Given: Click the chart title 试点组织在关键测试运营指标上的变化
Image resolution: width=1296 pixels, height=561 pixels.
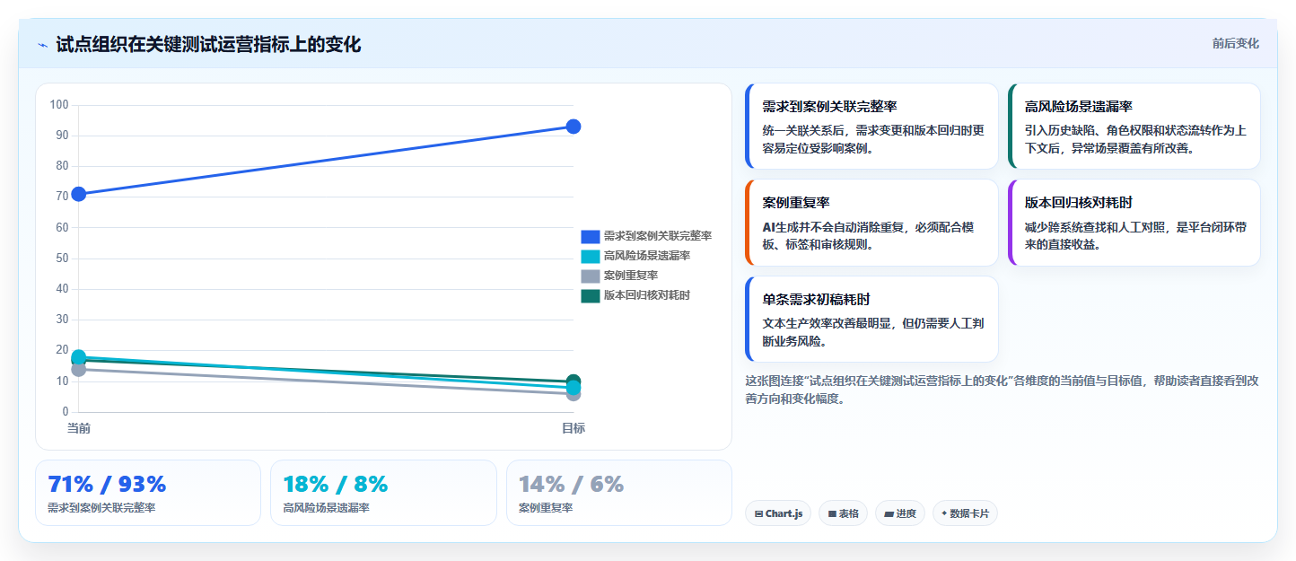Looking at the screenshot, I should click(x=208, y=44).
